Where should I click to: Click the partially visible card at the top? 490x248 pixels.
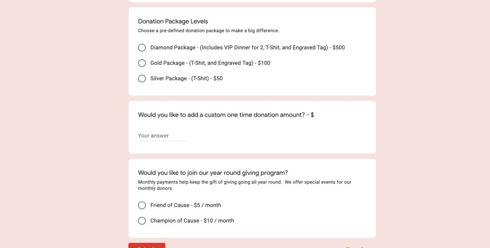coord(252,1)
